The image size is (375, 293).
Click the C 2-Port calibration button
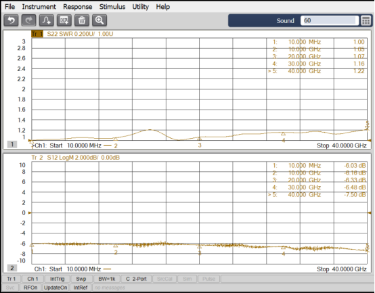[136, 279]
